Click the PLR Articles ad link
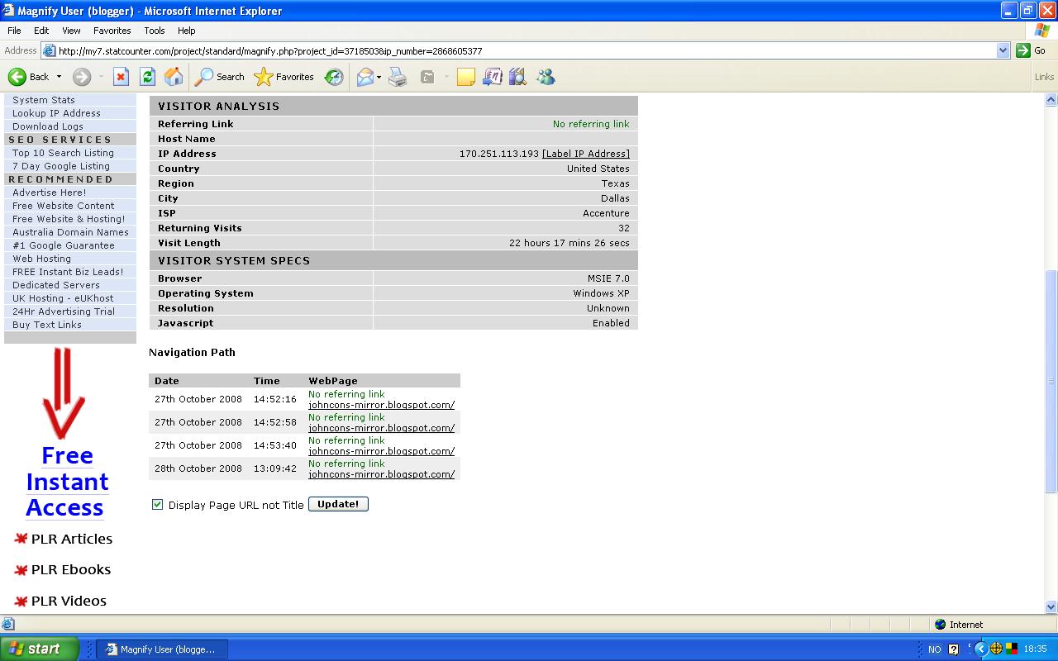The height and width of the screenshot is (661, 1058). [x=72, y=539]
